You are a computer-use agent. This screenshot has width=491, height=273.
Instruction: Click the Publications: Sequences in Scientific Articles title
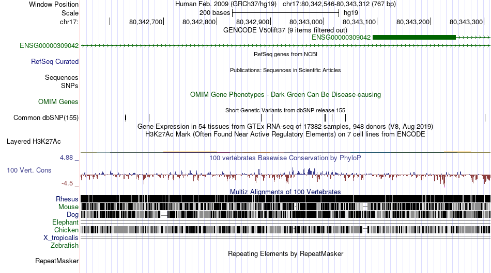pos(285,70)
